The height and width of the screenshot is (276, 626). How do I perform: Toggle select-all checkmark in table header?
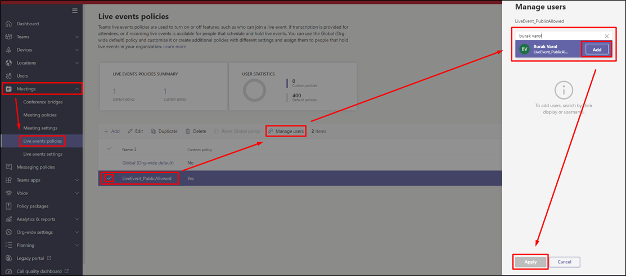[109, 149]
